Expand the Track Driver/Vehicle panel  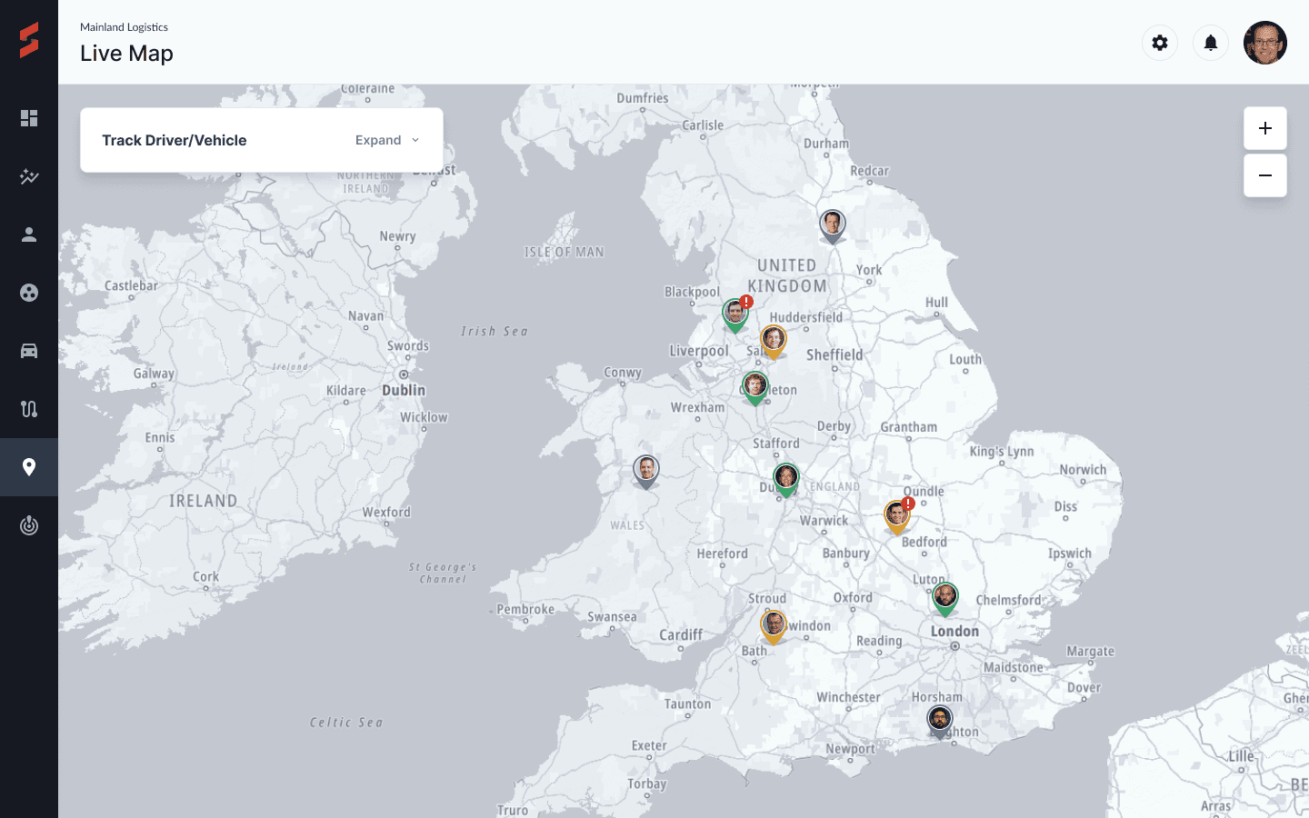click(388, 140)
